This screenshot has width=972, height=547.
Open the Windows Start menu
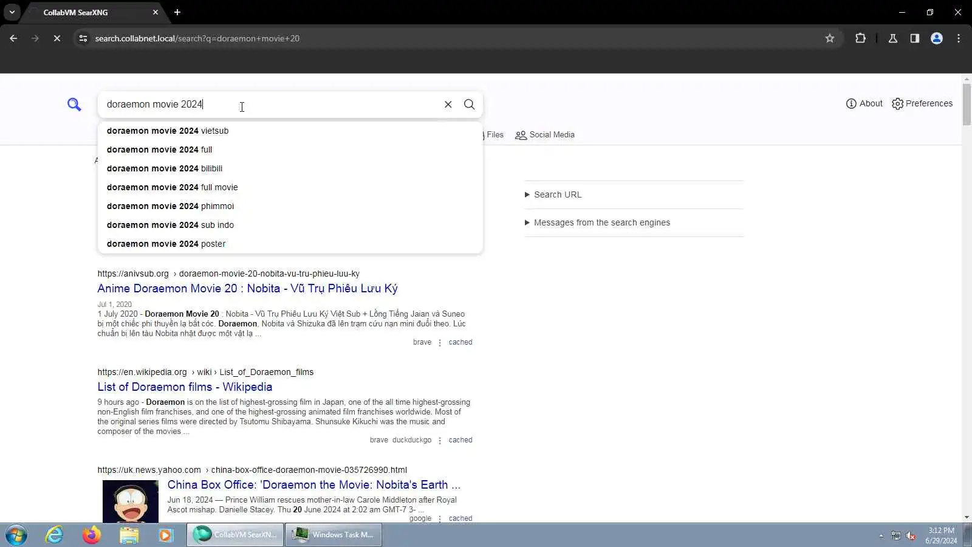point(16,535)
